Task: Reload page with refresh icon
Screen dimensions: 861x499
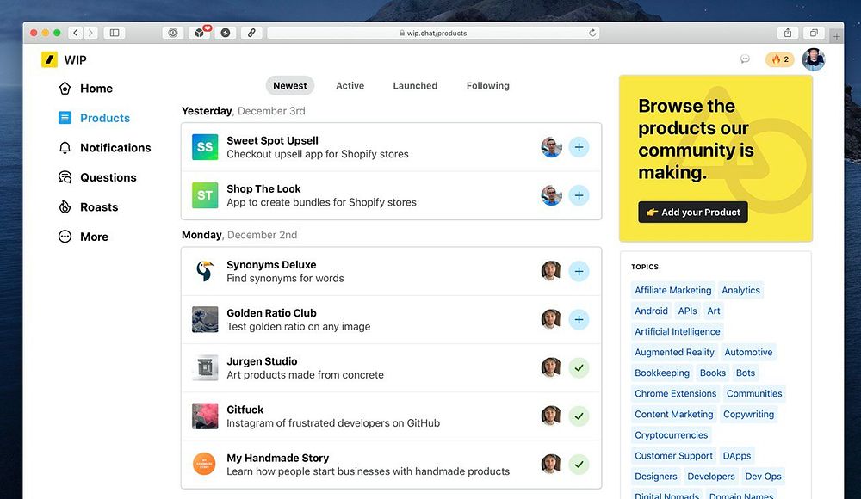Action: [592, 33]
